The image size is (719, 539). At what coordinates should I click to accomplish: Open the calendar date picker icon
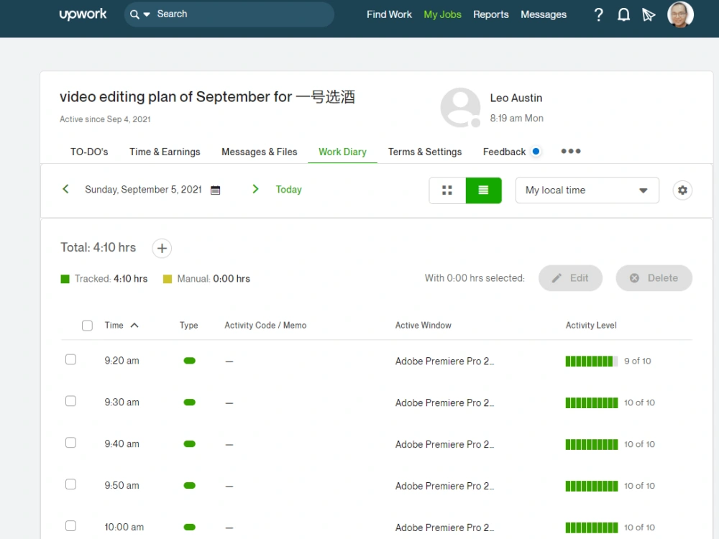(x=215, y=190)
